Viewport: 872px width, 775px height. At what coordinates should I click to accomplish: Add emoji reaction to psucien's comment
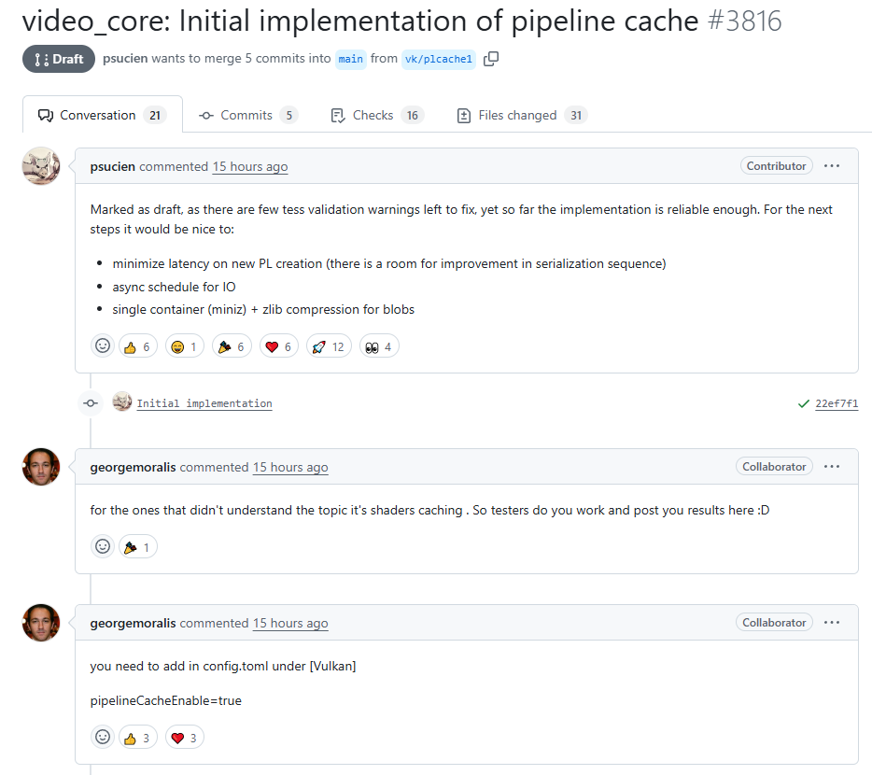point(103,345)
